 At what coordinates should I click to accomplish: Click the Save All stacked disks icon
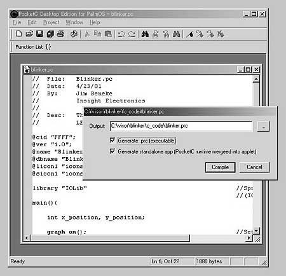coord(50,34)
